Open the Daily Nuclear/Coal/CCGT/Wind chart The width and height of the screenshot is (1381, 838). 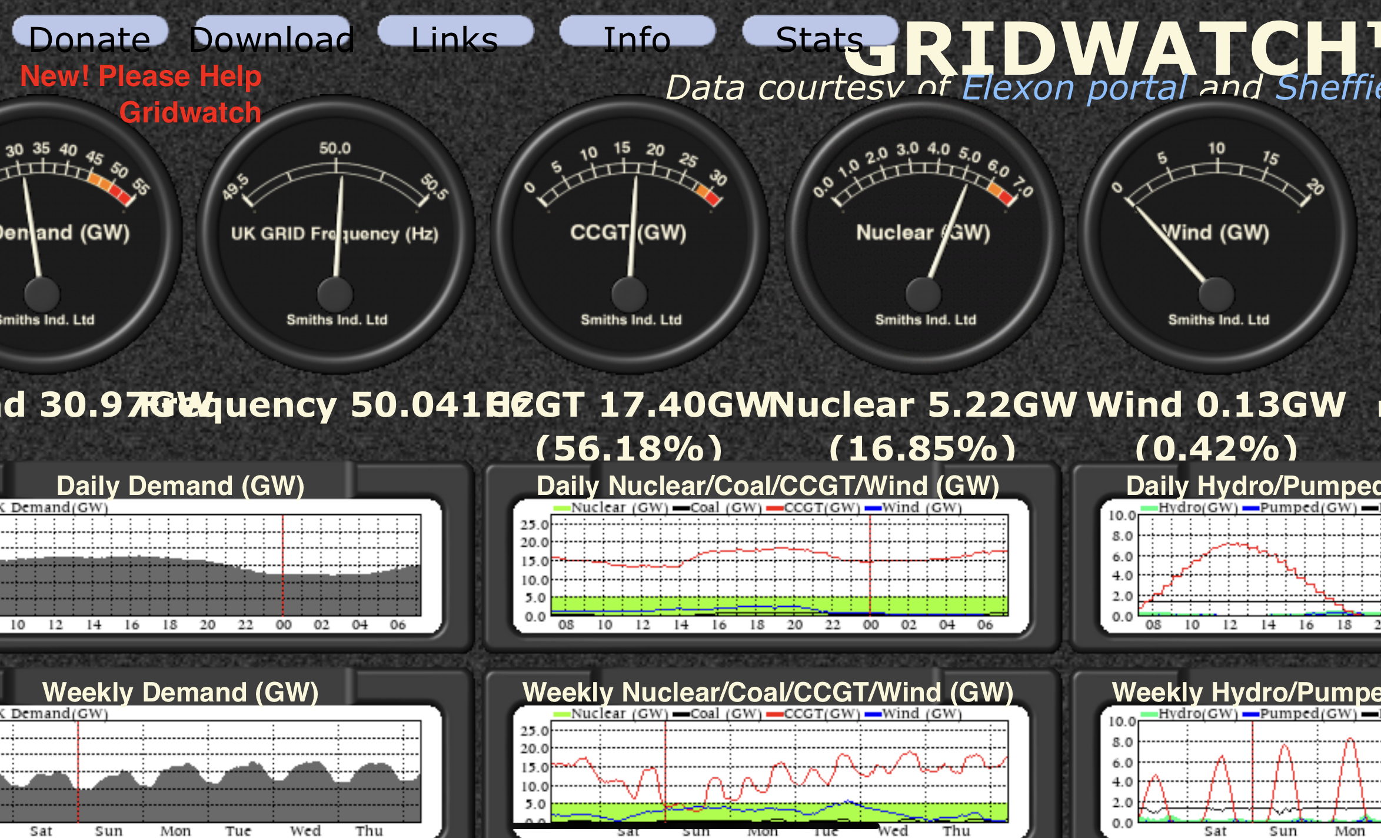coord(771,566)
